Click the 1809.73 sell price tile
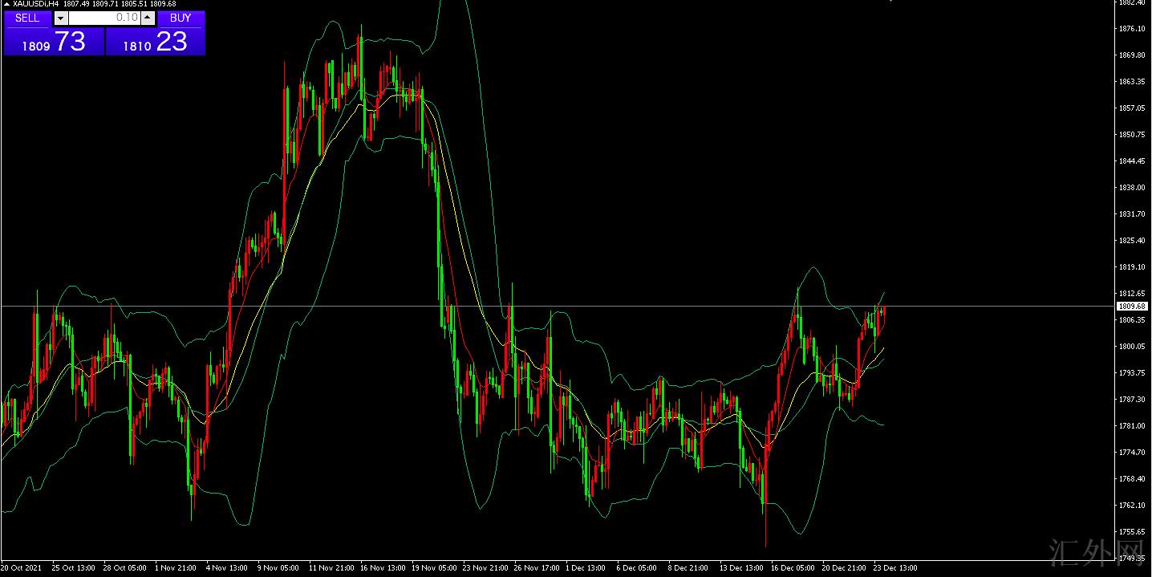Screen dimensions: 1152x577 click(x=54, y=42)
